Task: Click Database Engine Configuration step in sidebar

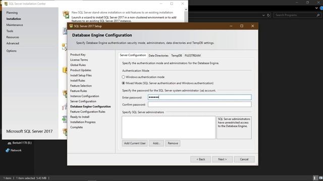Action: coord(90,107)
